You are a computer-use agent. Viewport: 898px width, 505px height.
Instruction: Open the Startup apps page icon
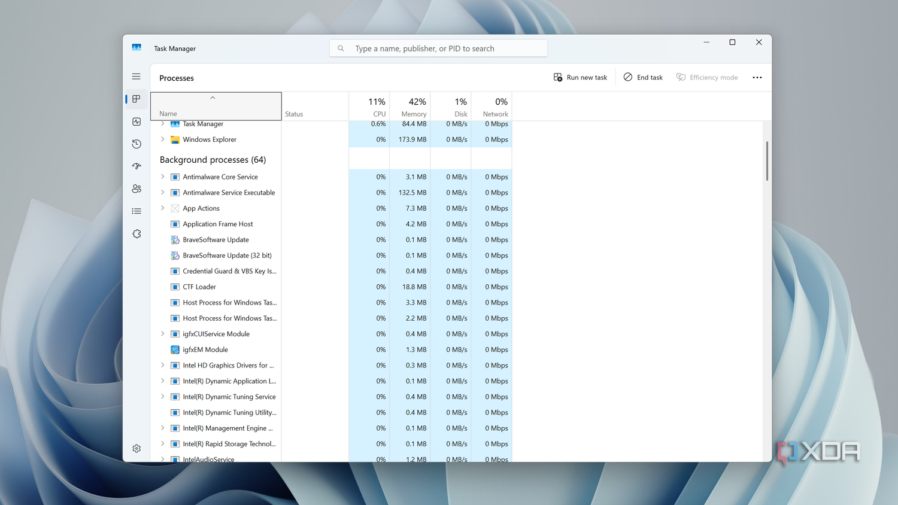click(136, 166)
